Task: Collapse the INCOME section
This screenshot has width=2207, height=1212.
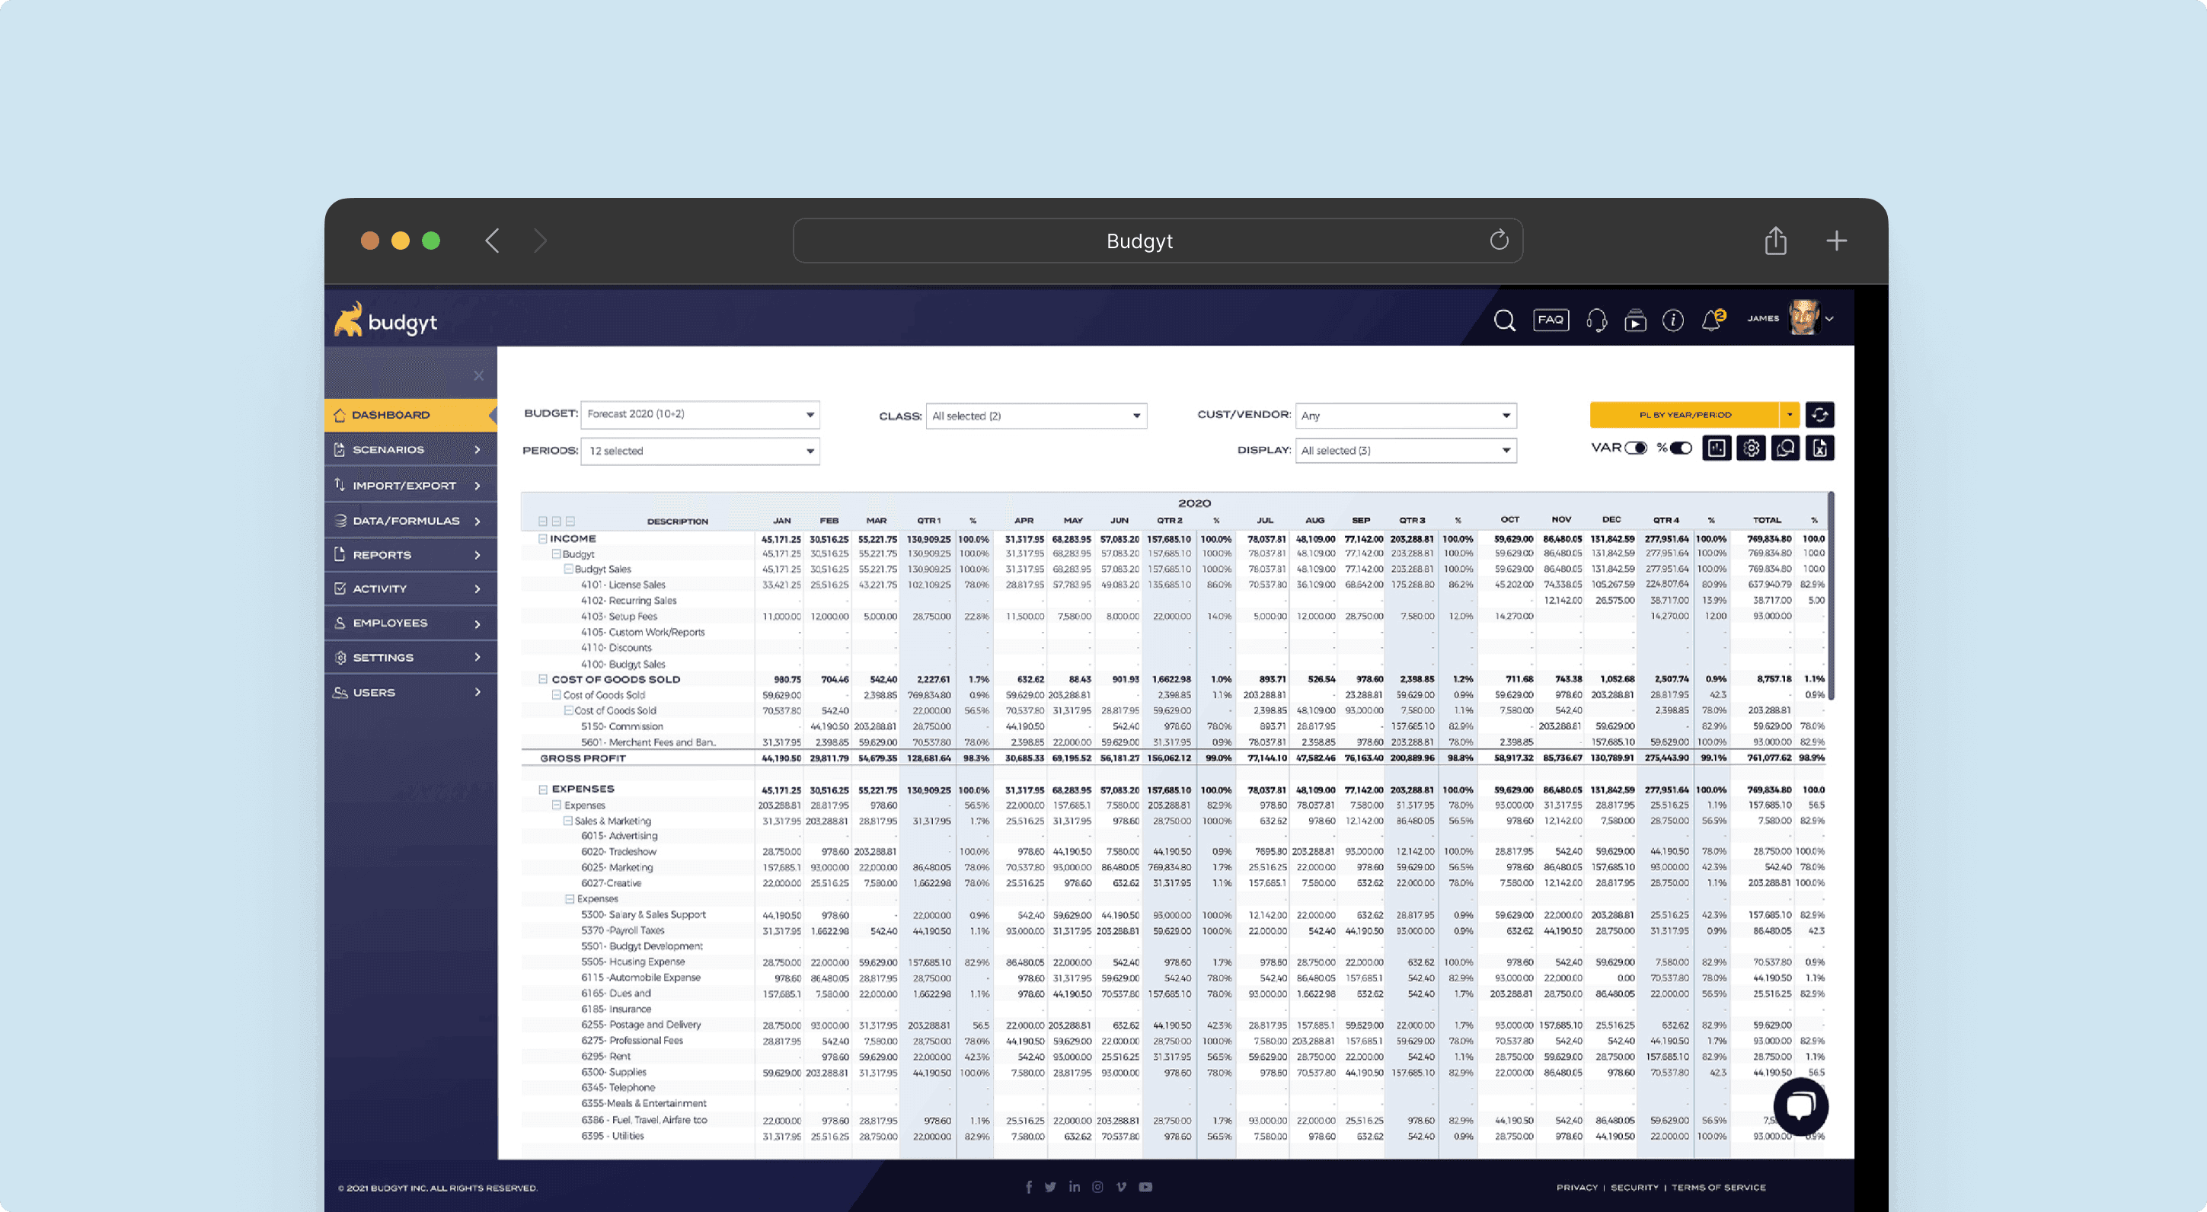Action: coord(542,539)
